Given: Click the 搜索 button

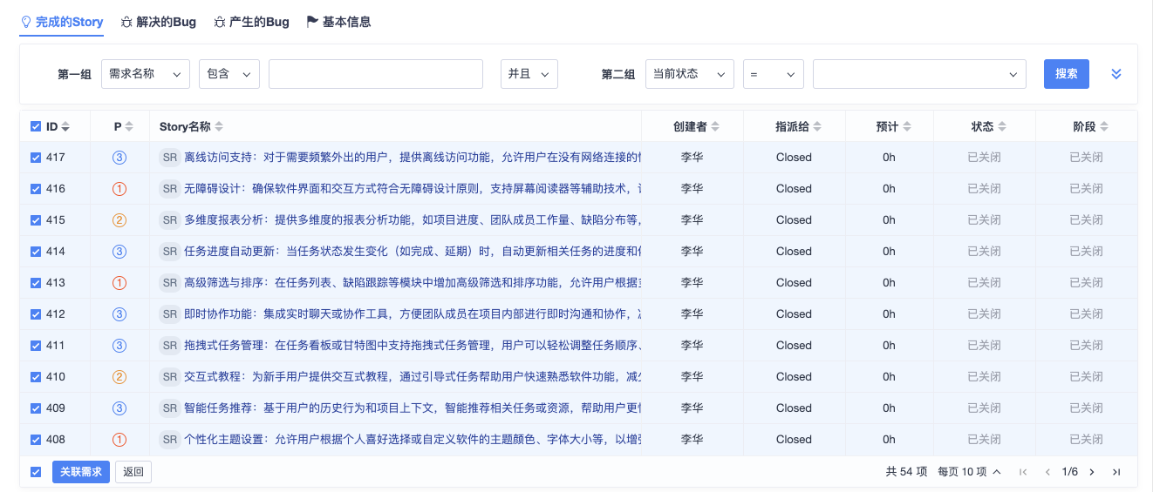Looking at the screenshot, I should coord(1066,74).
